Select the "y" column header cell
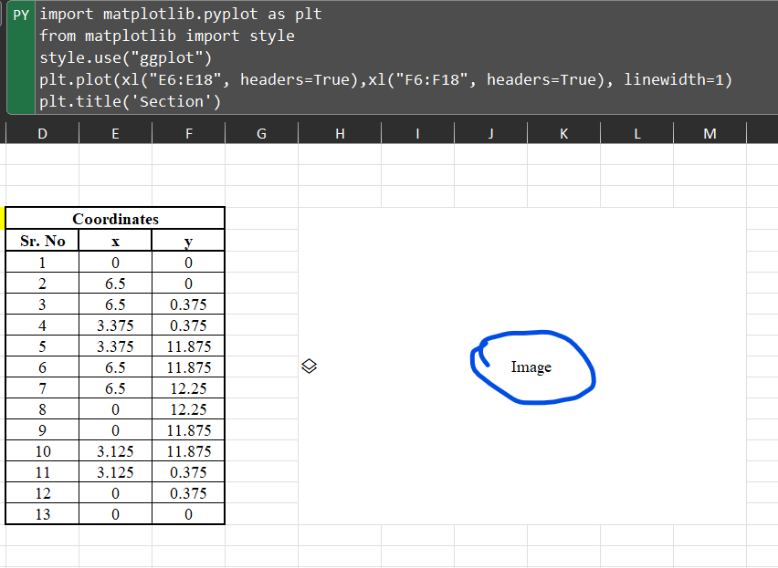This screenshot has width=778, height=568. 188,241
